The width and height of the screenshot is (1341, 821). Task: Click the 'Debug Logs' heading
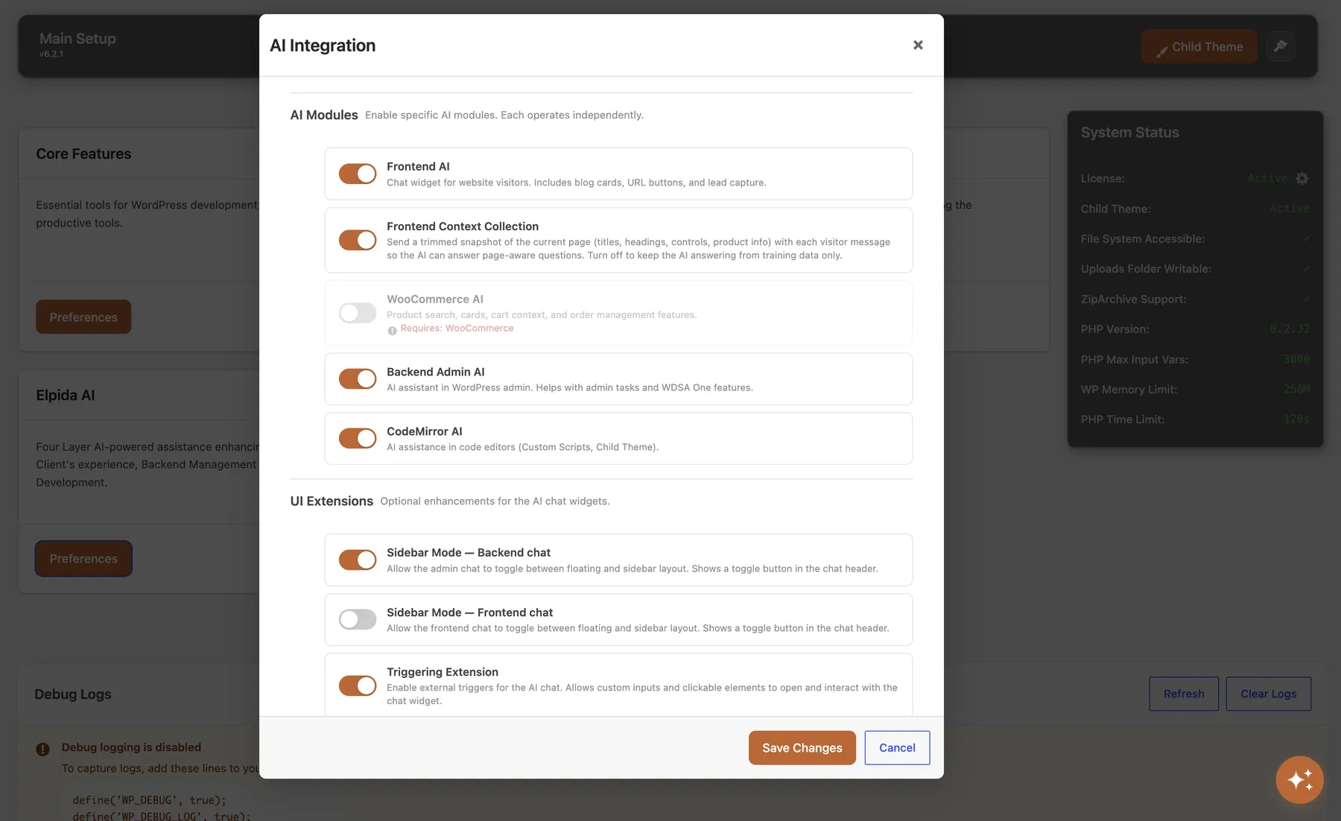coord(73,694)
